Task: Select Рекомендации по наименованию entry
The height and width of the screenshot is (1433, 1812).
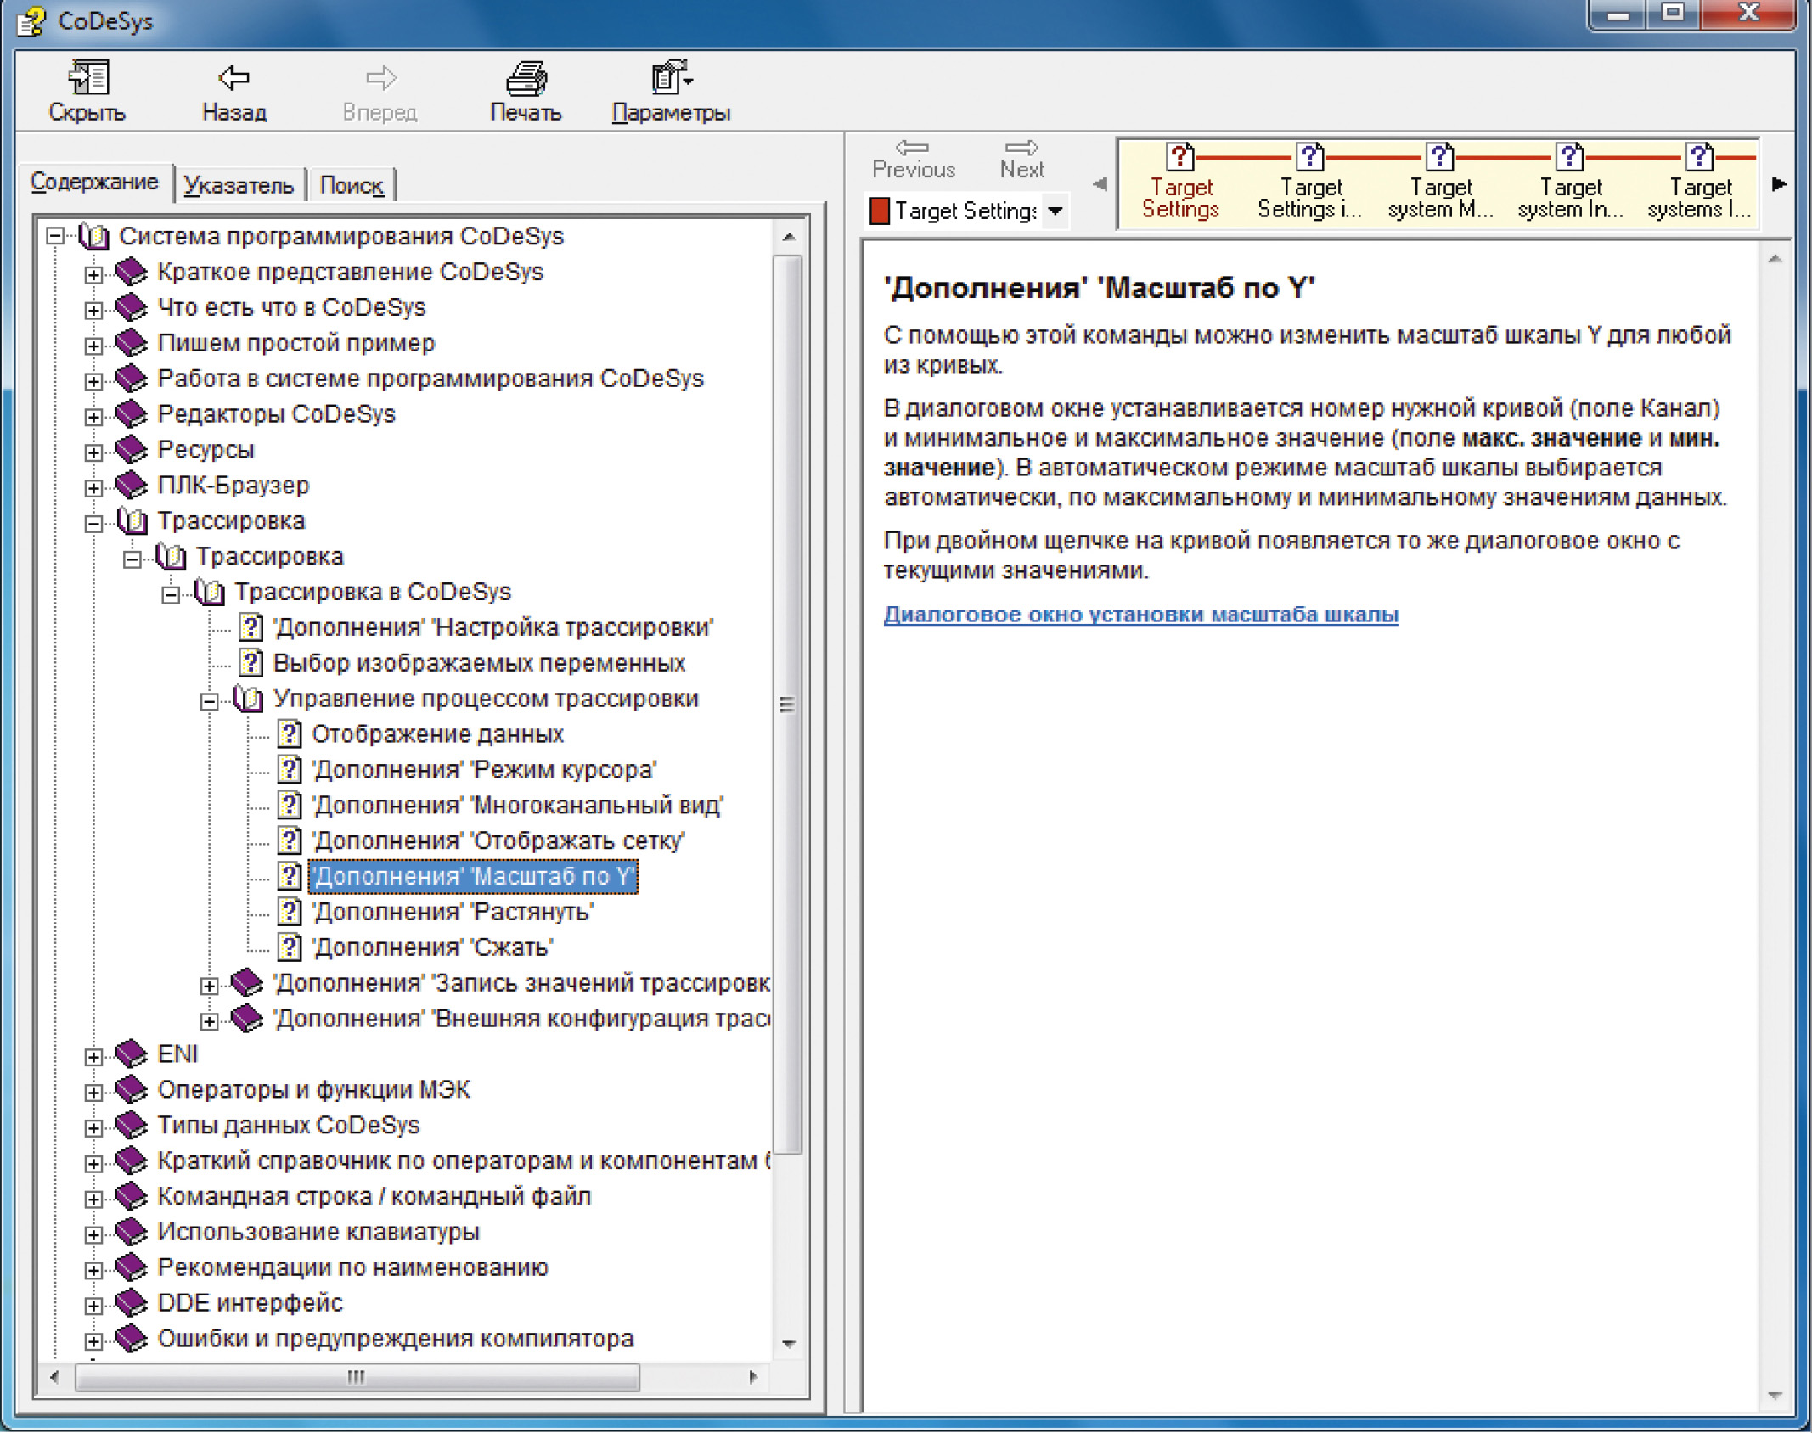Action: (x=353, y=1267)
